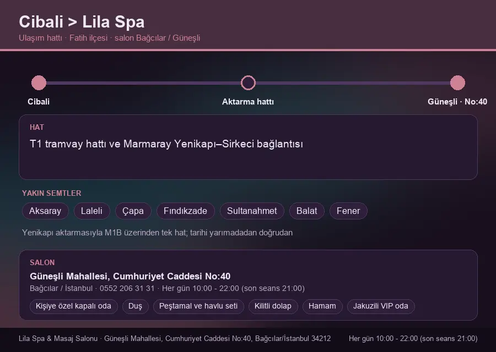This screenshot has width=496, height=352.
Task: Select the Hamam amenity tag
Action: click(x=322, y=306)
